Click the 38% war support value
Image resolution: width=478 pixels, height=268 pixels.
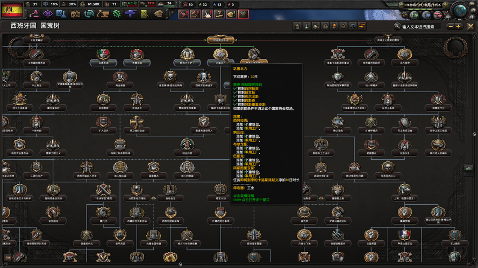(72, 4)
